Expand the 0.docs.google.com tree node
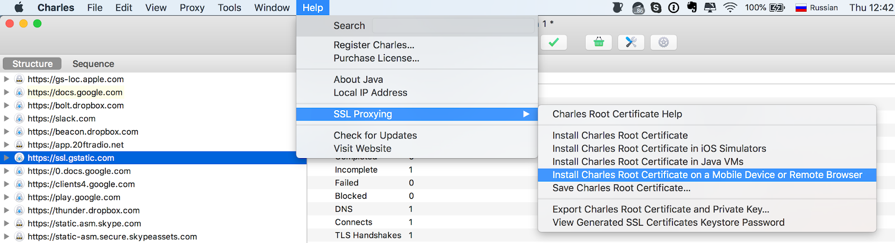 pyautogui.click(x=7, y=171)
